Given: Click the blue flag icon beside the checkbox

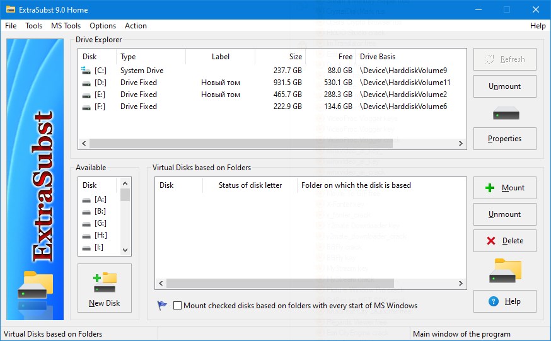Looking at the screenshot, I should point(162,305).
